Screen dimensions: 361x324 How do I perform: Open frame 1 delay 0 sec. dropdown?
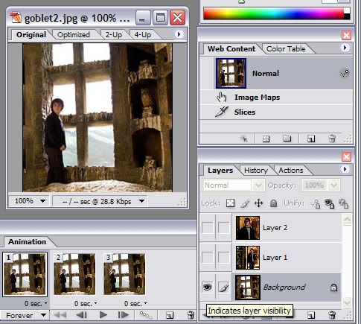tap(36, 304)
